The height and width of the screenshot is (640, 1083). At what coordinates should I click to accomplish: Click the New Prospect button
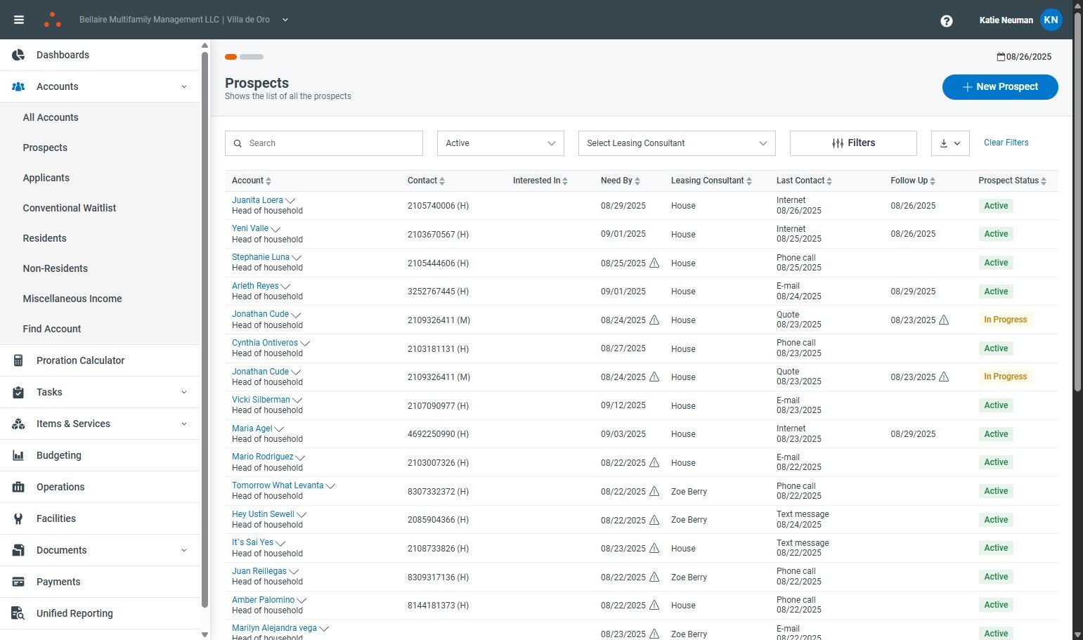point(1000,87)
